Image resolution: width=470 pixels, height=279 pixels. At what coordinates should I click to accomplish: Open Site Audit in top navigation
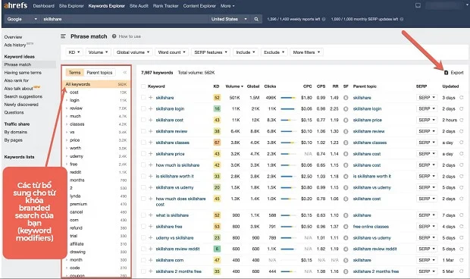[x=139, y=6]
